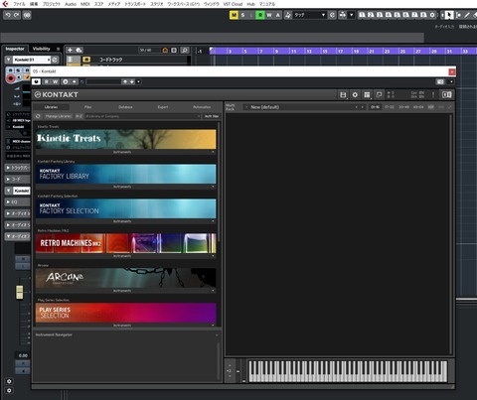Expand the EQ section in Inspector
Image resolution: width=477 pixels, height=400 pixels.
pos(18,201)
